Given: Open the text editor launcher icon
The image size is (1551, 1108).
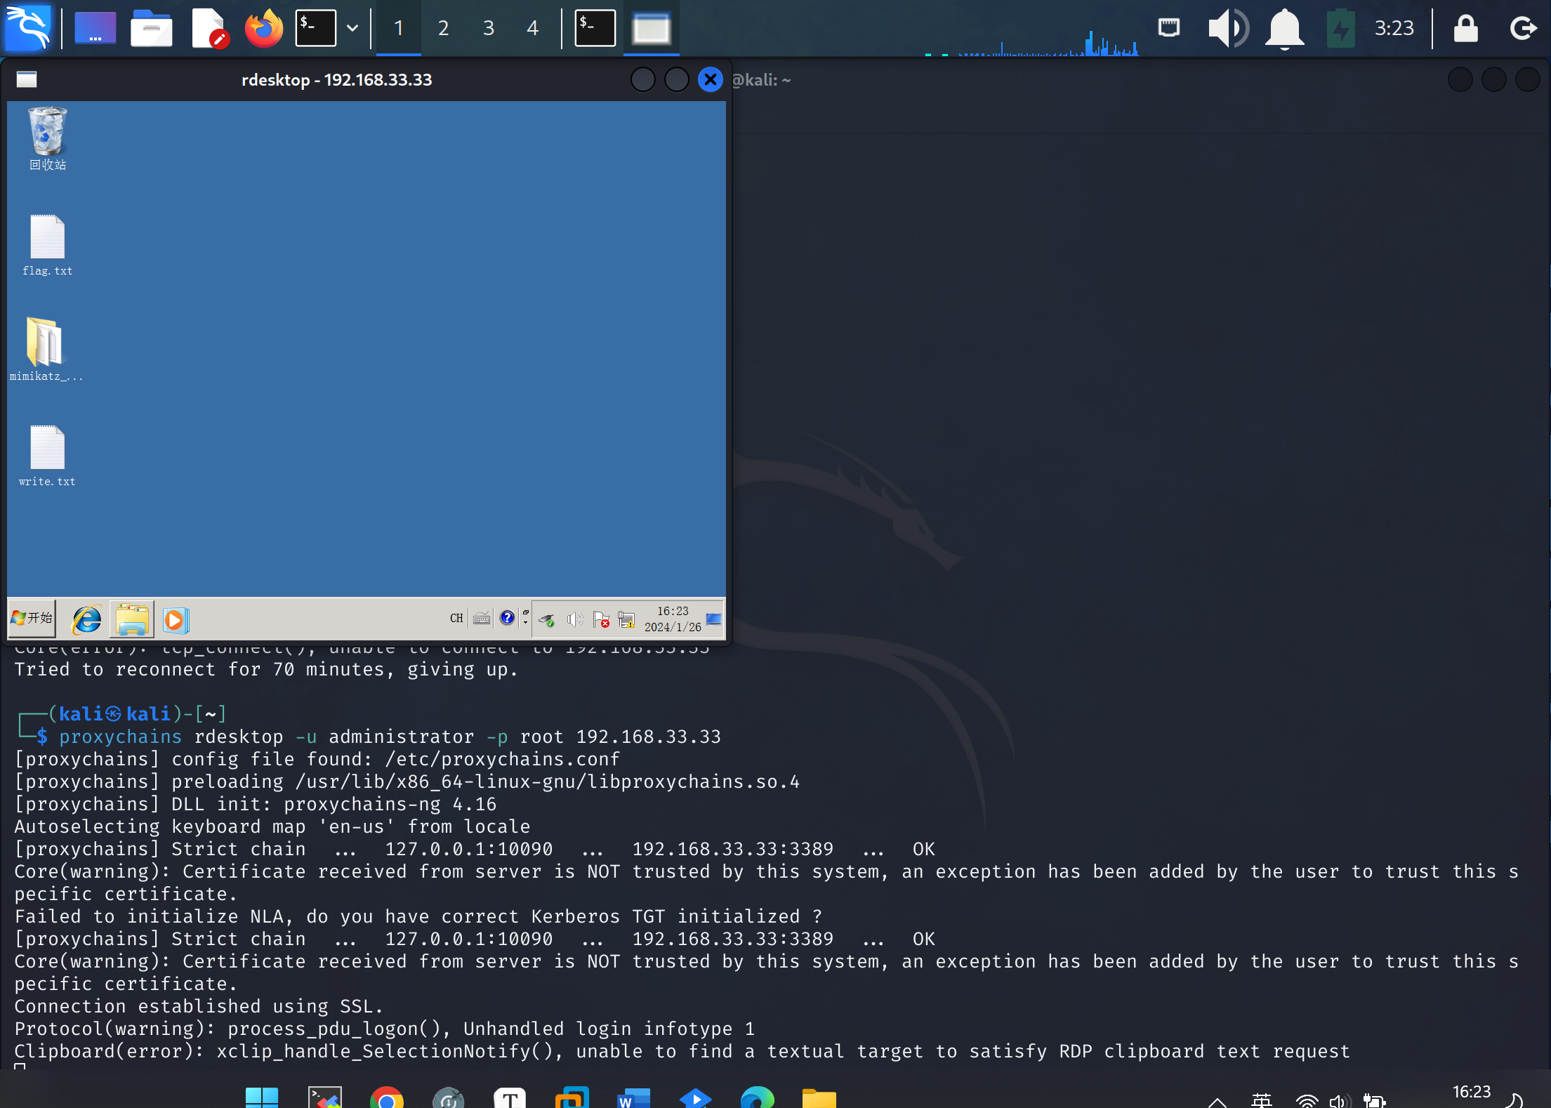Looking at the screenshot, I should (209, 28).
